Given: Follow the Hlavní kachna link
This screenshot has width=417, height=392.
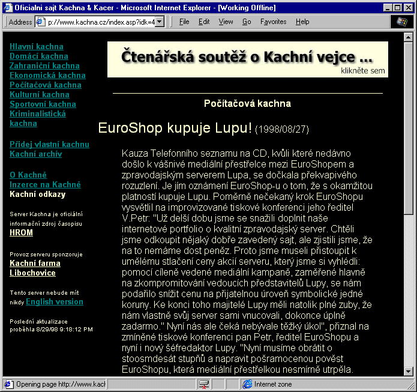Looking at the screenshot, I should [37, 46].
